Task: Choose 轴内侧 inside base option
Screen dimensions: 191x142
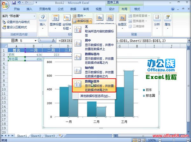Action: [x=94, y=72]
